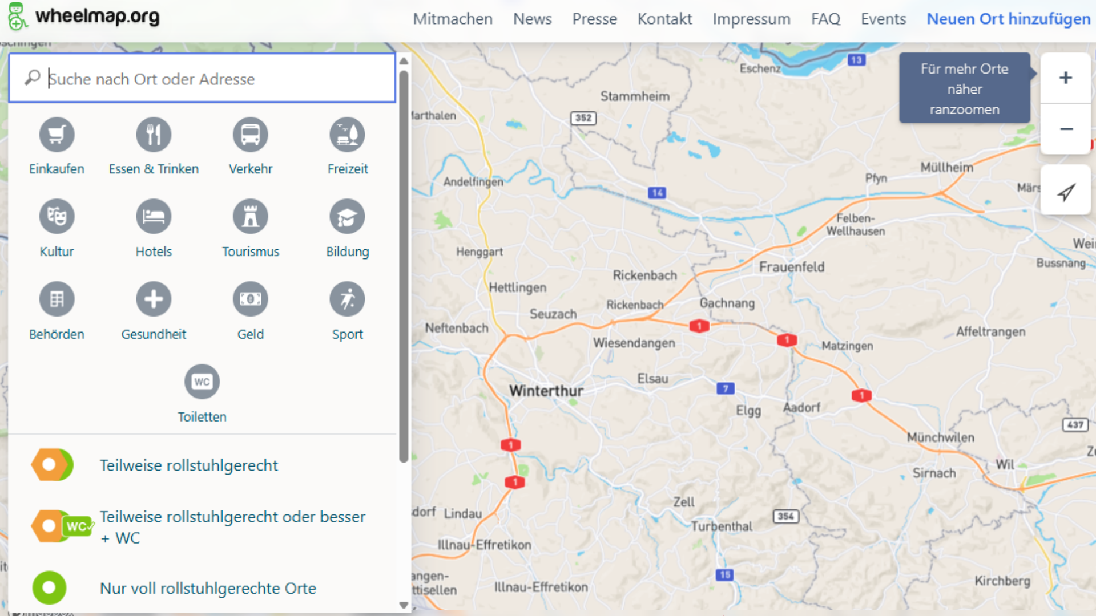Select the Essen & Trinken category icon
Screen dimensions: 1096x616
pyautogui.click(x=154, y=135)
